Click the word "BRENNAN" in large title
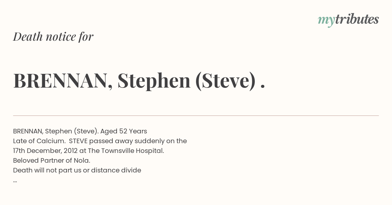 coord(63,81)
